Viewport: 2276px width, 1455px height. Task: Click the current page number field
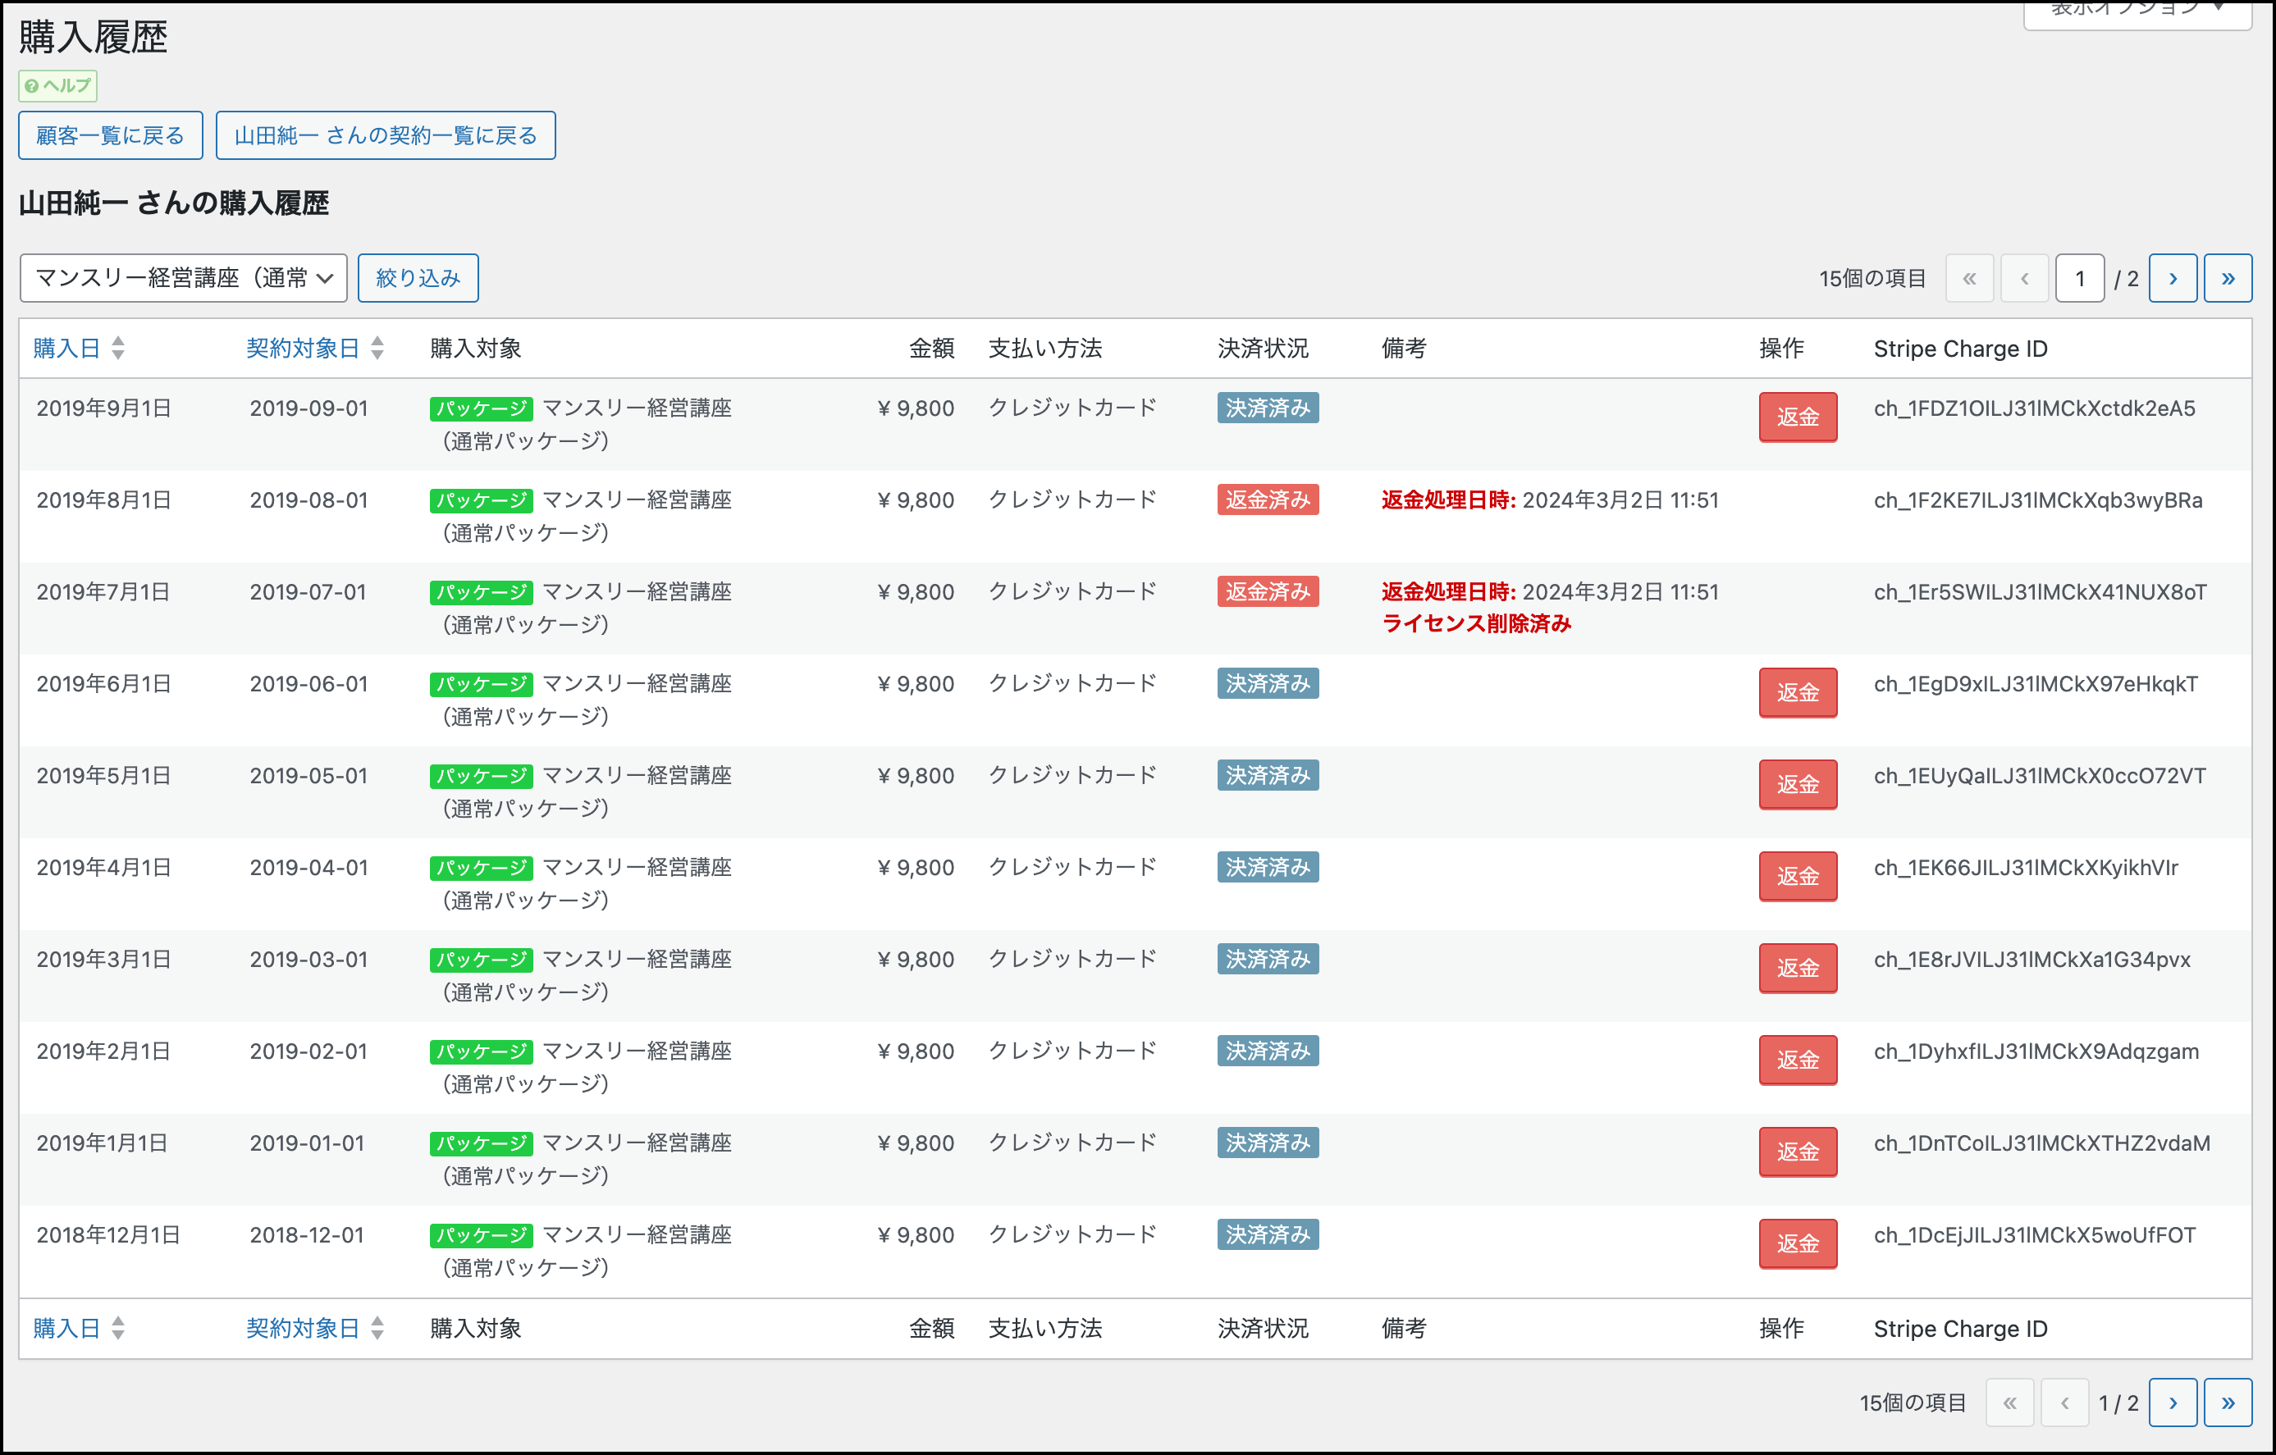(2079, 279)
